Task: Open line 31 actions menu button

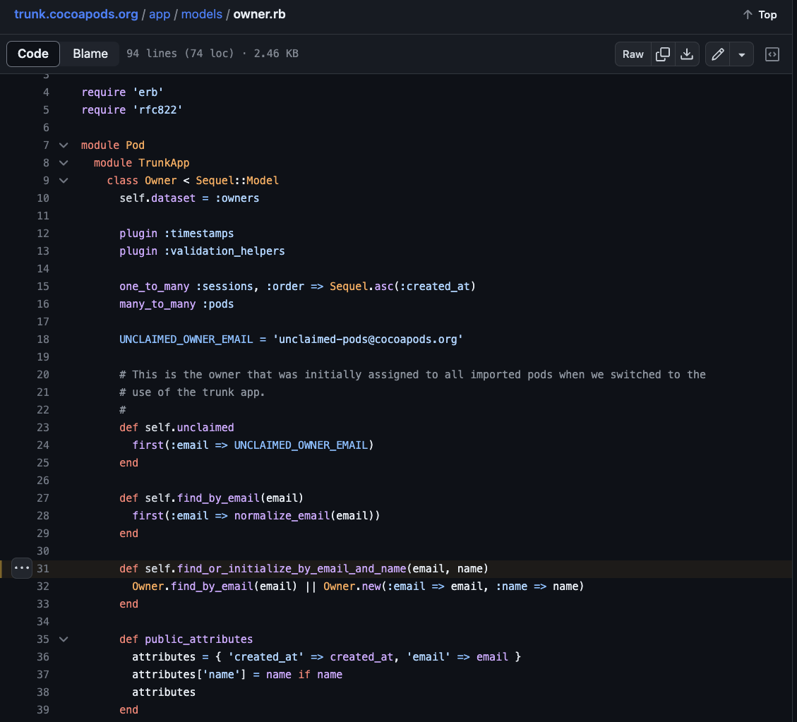Action: point(22,568)
